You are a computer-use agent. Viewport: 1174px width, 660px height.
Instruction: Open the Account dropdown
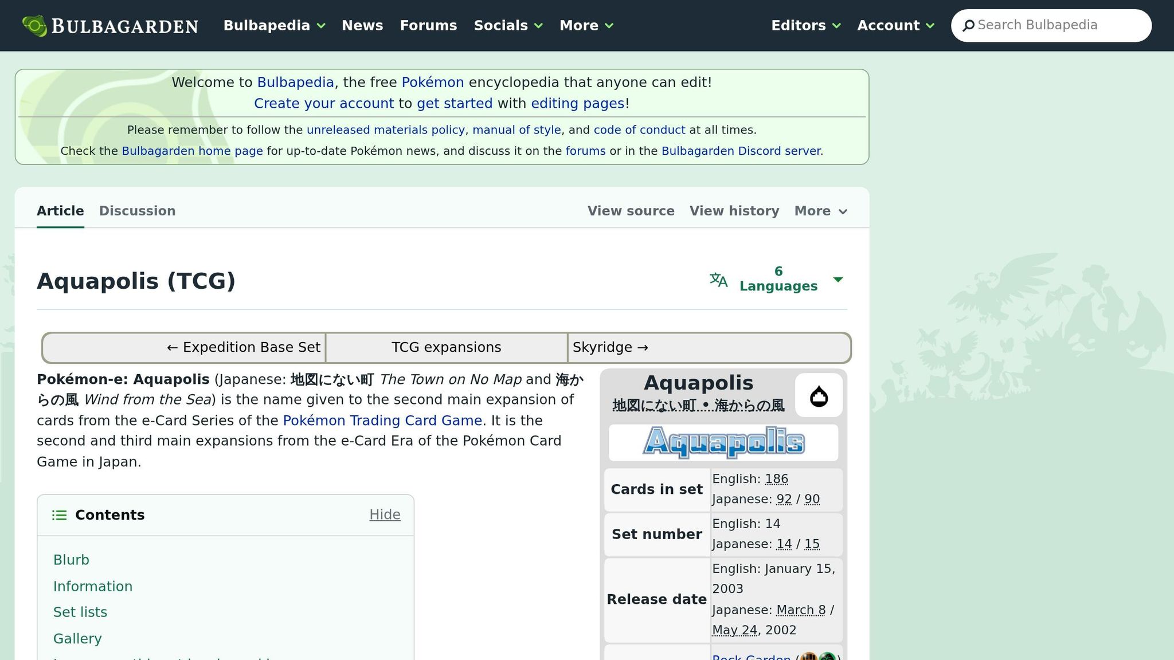[896, 26]
